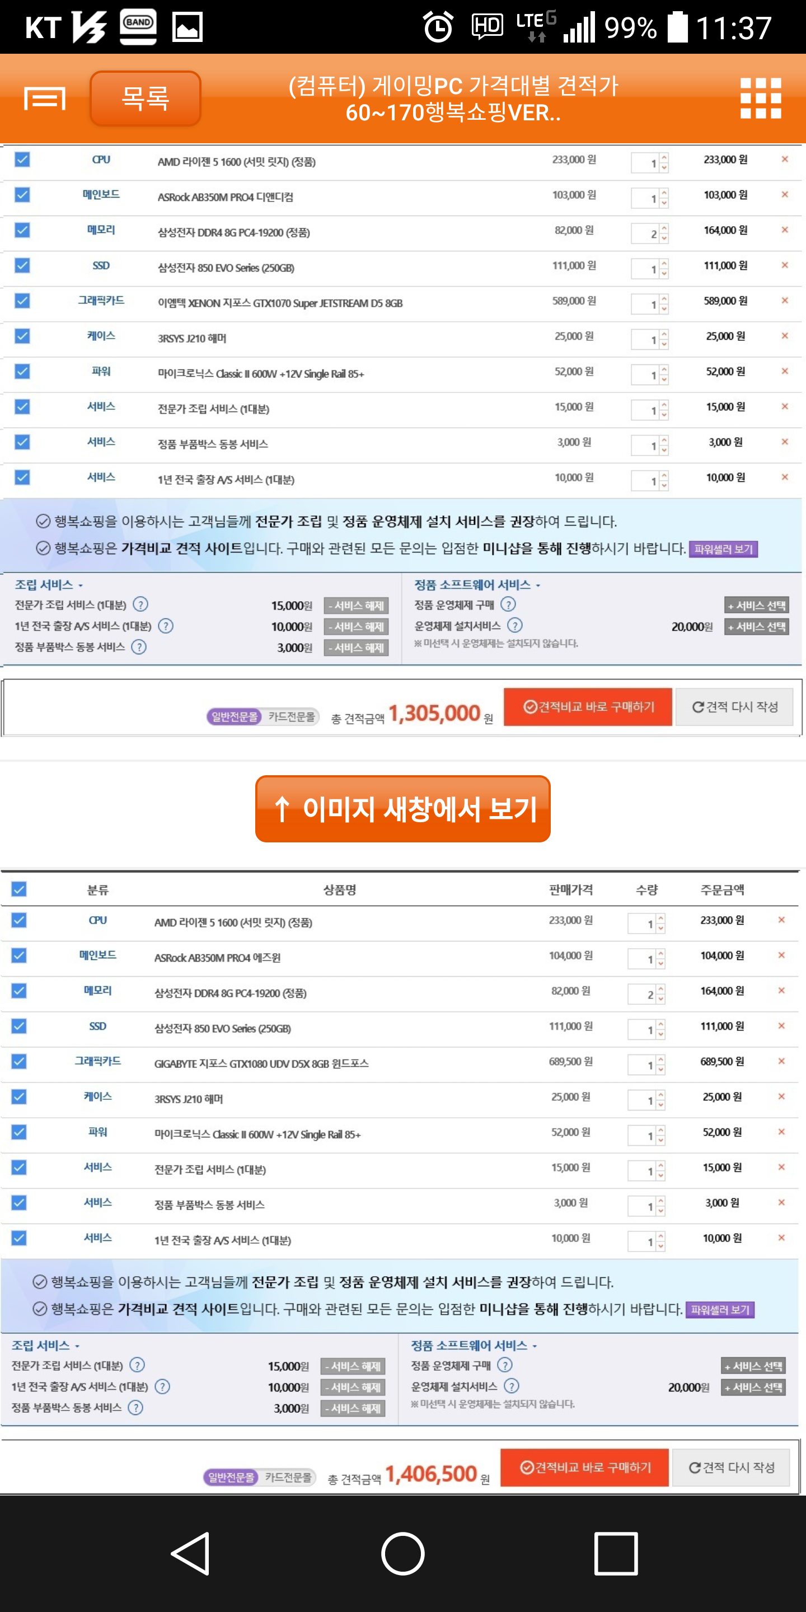The height and width of the screenshot is (1612, 806).
Task: Delete the GTX1070 Super JETSTREAM graphics card row
Action: point(784,301)
